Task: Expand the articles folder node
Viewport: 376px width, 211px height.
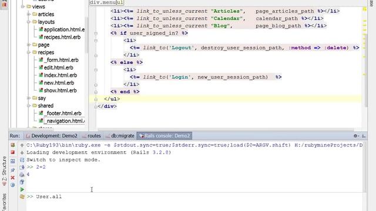Action: point(29,14)
